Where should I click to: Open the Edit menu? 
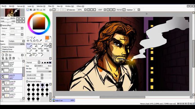pyautogui.click(x=12, y=6)
